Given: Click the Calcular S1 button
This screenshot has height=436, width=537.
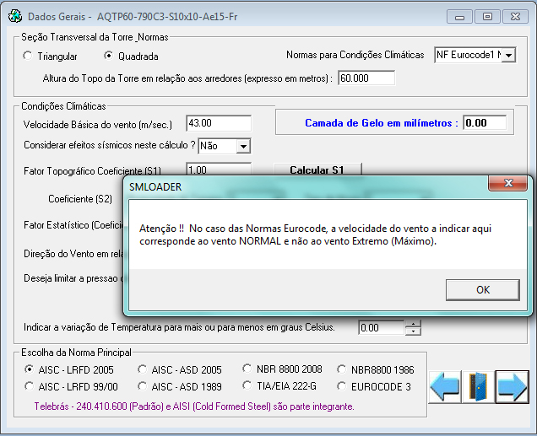Looking at the screenshot, I should [317, 170].
